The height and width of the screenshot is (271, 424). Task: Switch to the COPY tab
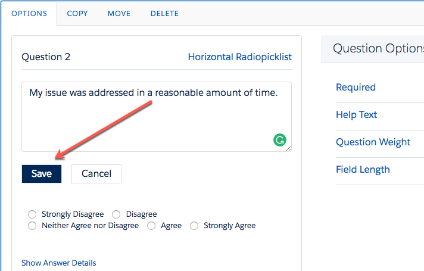(77, 14)
